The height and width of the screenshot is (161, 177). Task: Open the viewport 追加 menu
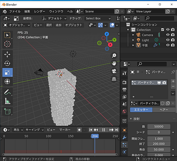[x=58, y=25]
